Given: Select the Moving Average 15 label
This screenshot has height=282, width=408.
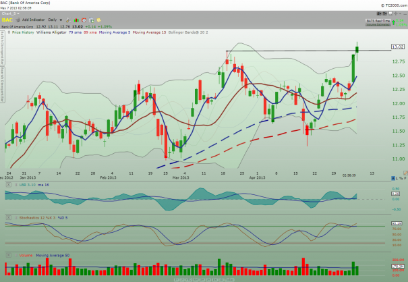Looking at the screenshot, I should pos(149,32).
